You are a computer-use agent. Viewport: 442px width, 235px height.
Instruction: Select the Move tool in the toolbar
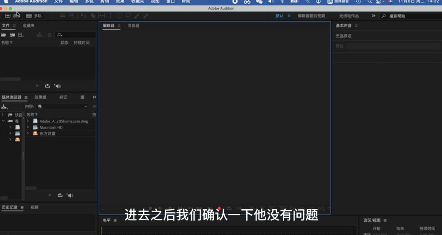point(83,16)
